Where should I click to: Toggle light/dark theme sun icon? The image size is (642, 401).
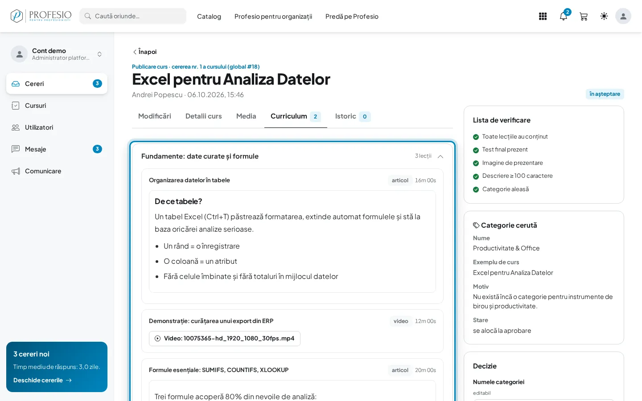pos(604,16)
